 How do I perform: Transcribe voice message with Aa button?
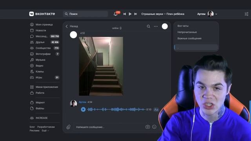click(x=156, y=110)
